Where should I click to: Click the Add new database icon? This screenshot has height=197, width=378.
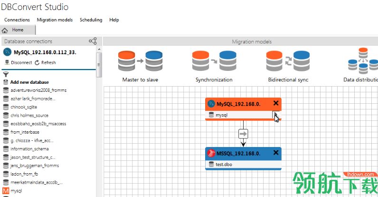tap(6, 82)
